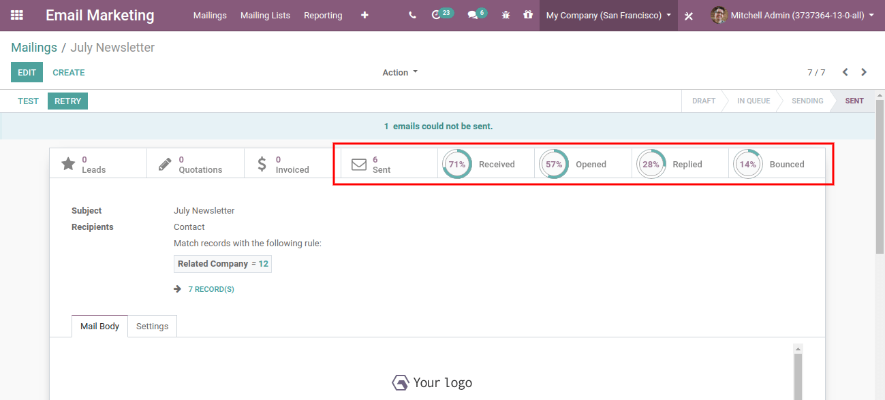Open Invoiced dollar stat button

tap(292, 164)
